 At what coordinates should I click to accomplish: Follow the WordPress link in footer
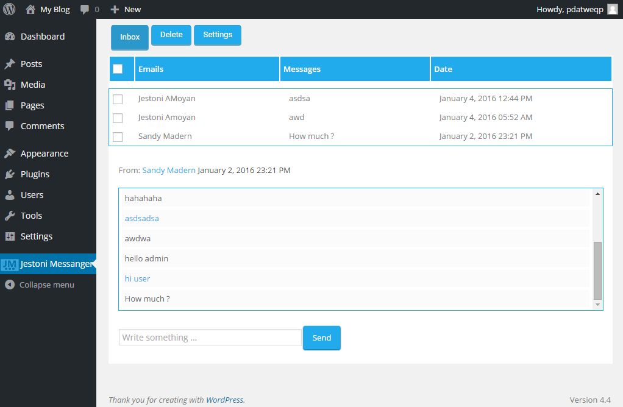pyautogui.click(x=224, y=400)
